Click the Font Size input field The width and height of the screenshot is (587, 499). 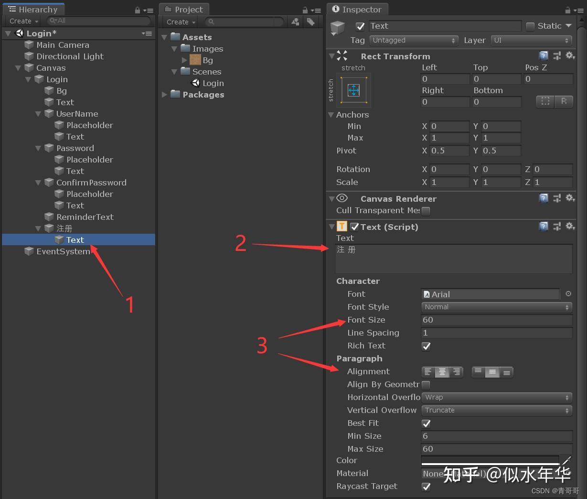click(496, 320)
